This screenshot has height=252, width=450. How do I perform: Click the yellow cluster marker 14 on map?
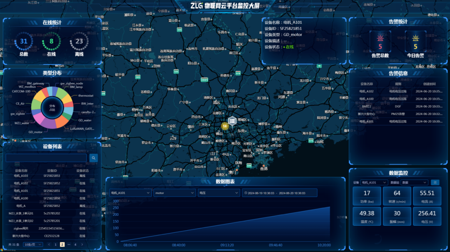coord(225,126)
